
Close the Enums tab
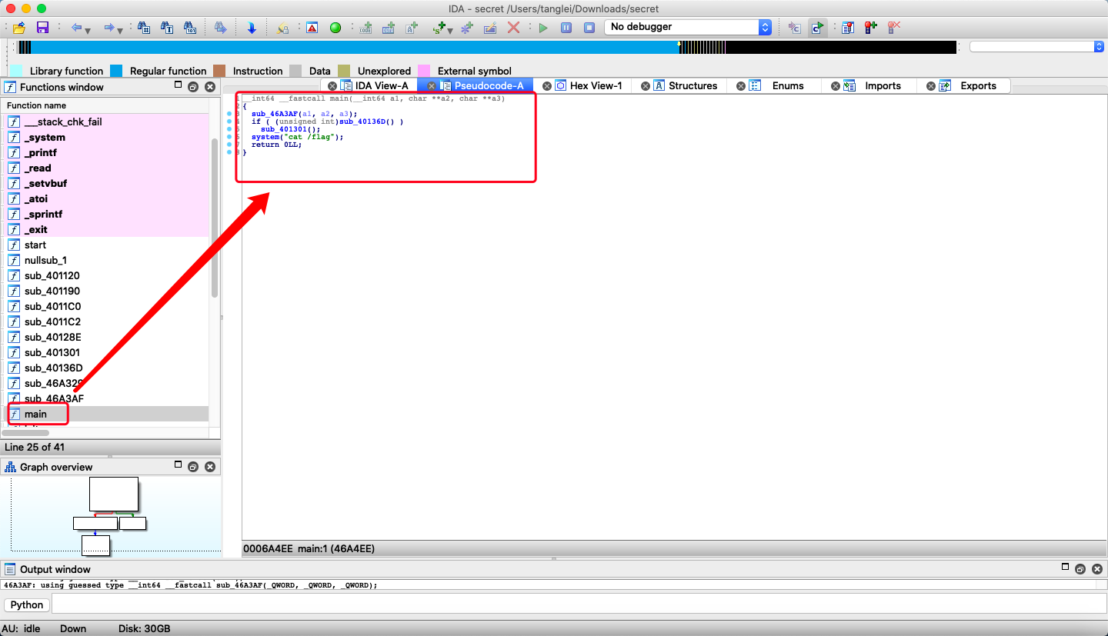point(741,86)
